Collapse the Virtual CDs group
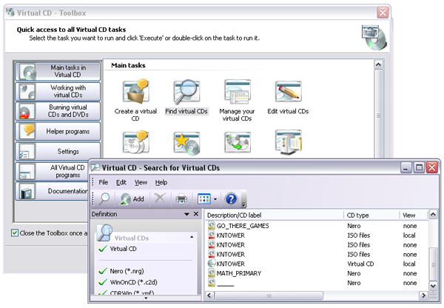The image size is (444, 308). [x=192, y=237]
